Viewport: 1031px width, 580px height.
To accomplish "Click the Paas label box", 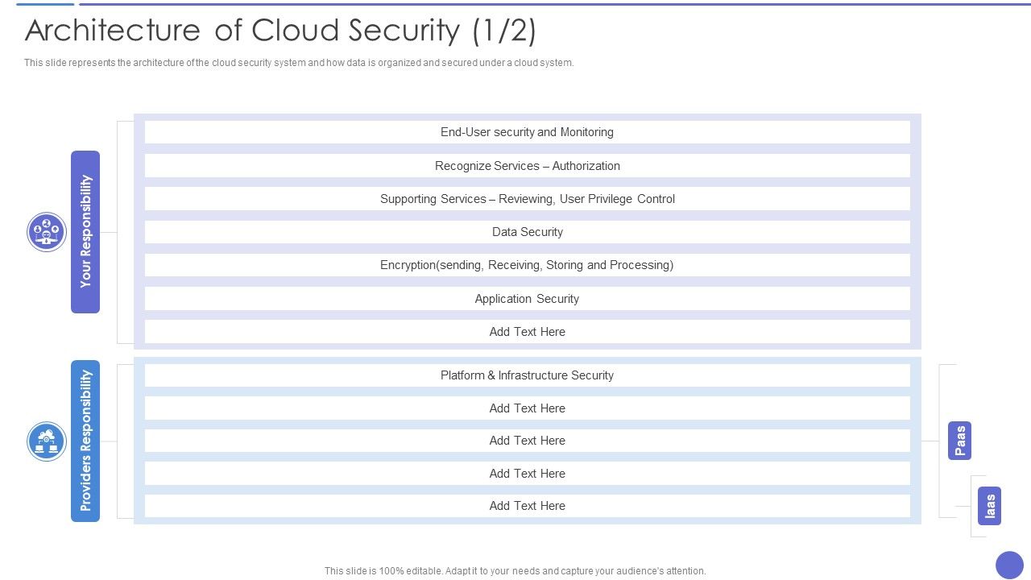I will [959, 441].
